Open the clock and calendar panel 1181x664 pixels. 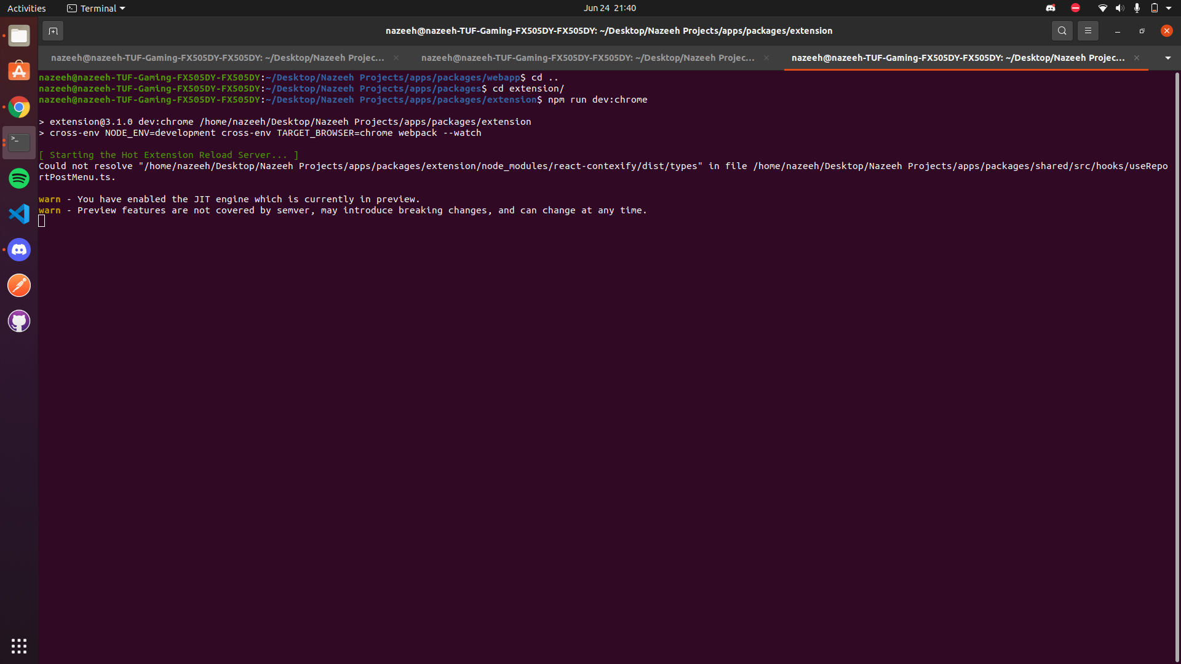(x=609, y=8)
